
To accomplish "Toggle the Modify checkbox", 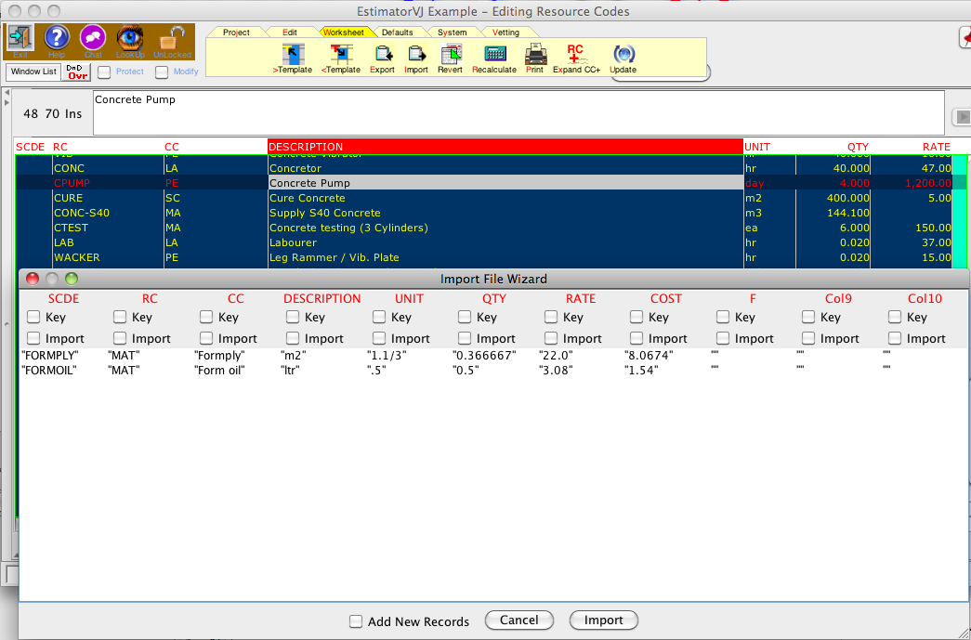I will click(x=162, y=72).
